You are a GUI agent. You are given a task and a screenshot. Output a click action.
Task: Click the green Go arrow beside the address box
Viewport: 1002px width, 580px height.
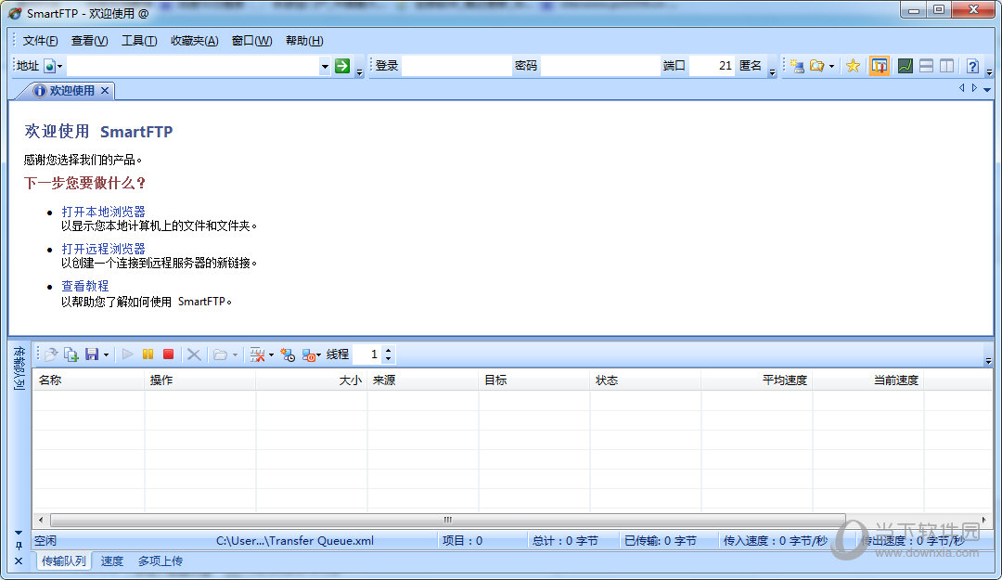[342, 65]
